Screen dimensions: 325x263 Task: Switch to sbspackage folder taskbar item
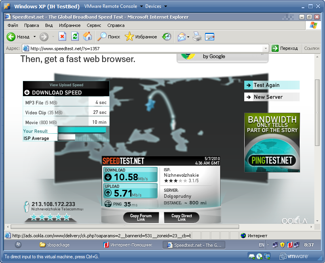point(55,245)
